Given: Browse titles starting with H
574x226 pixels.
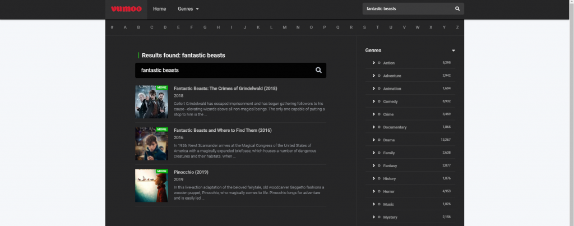Looking at the screenshot, I should coord(218,27).
